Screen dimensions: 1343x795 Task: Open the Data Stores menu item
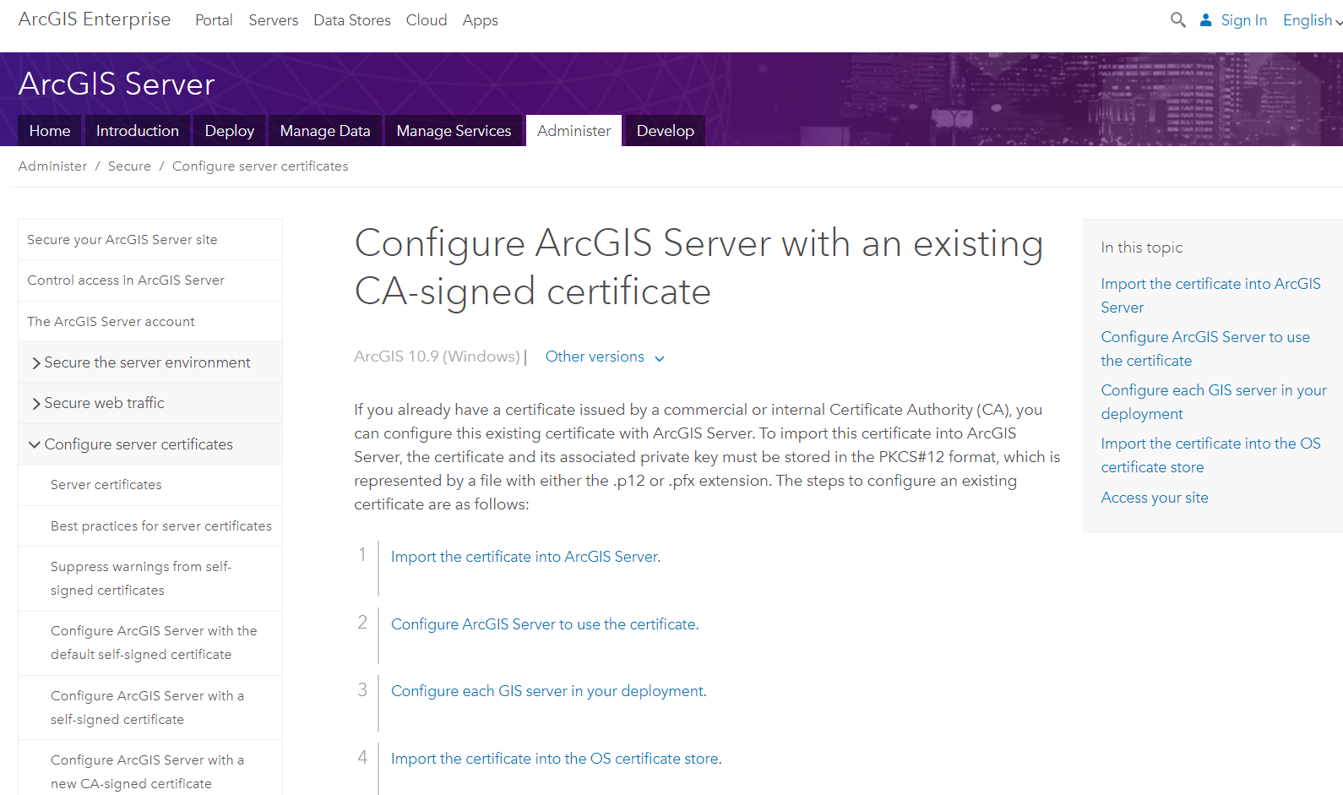[x=351, y=20]
